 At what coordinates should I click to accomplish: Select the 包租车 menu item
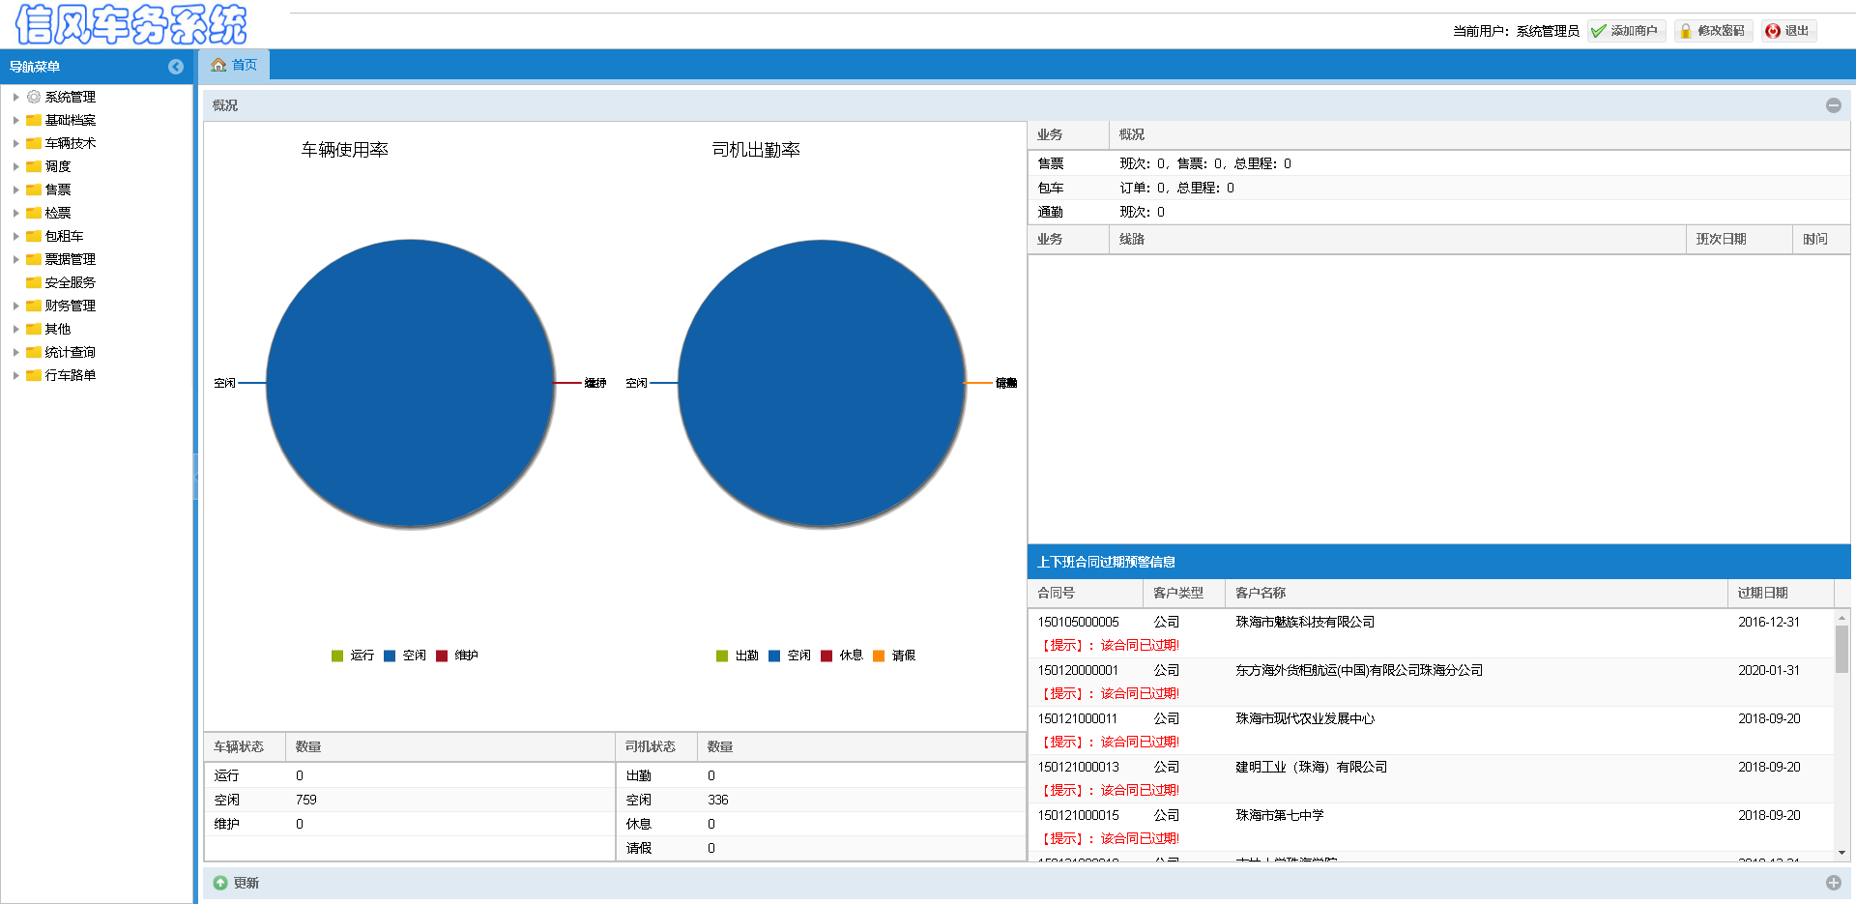[64, 236]
